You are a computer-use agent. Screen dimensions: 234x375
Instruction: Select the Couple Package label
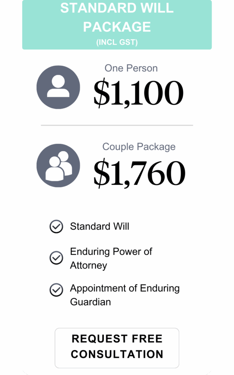pos(139,146)
